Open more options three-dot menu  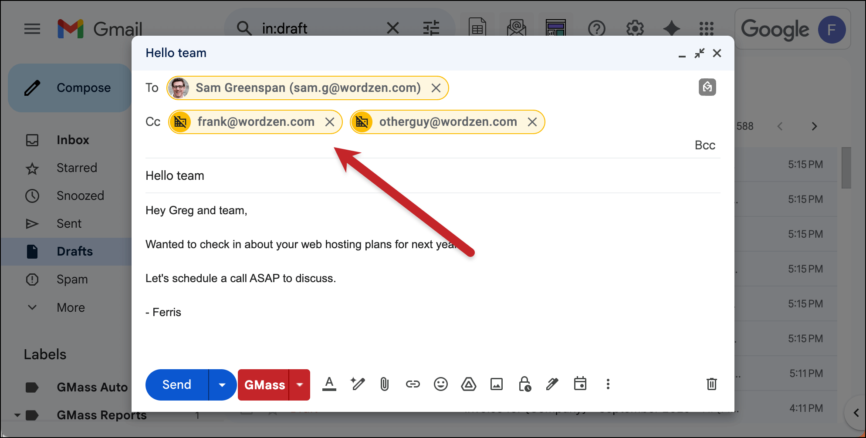pyautogui.click(x=608, y=384)
